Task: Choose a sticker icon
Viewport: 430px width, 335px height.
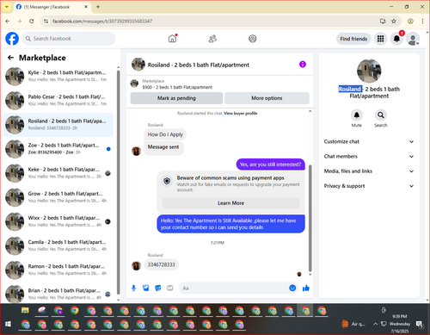Action: (158, 288)
